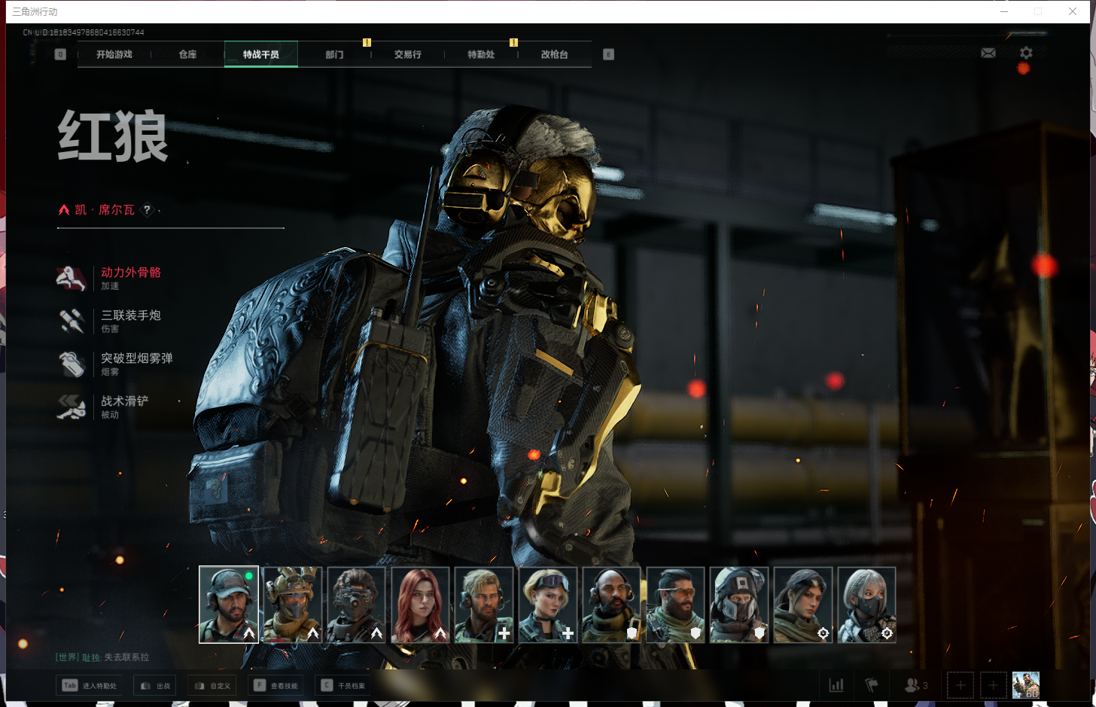The image size is (1096, 707).
Task: Open the mail envelope icon
Action: tap(988, 53)
